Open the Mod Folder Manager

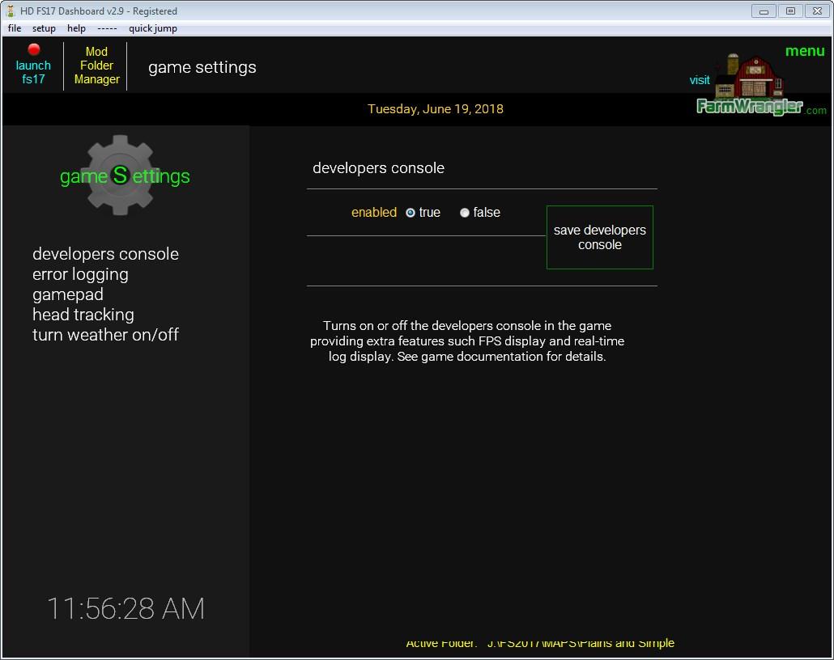point(96,66)
